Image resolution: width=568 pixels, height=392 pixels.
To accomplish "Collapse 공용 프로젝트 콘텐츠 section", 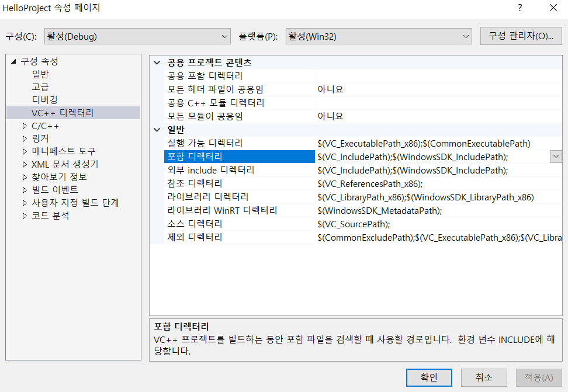I will [157, 63].
